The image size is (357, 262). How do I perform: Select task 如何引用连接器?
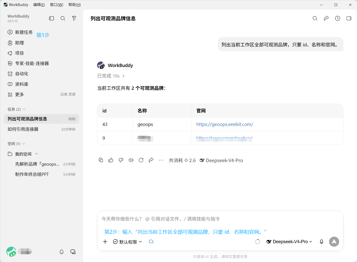point(41,129)
